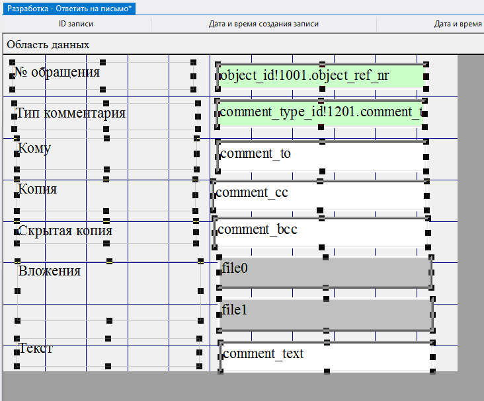The width and height of the screenshot is (484, 401).
Task: Select the 'Кому' label
Action: [34, 148]
